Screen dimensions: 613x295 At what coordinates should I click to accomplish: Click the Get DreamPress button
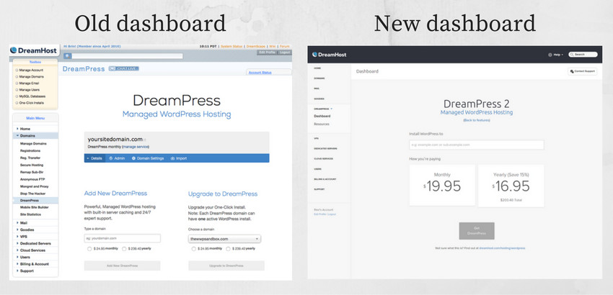pyautogui.click(x=477, y=231)
